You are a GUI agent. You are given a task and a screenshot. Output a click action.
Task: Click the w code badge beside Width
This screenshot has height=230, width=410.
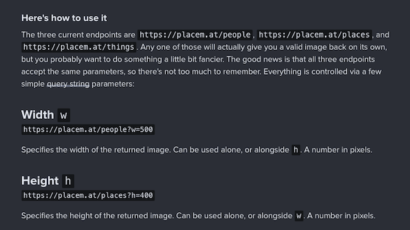63,115
